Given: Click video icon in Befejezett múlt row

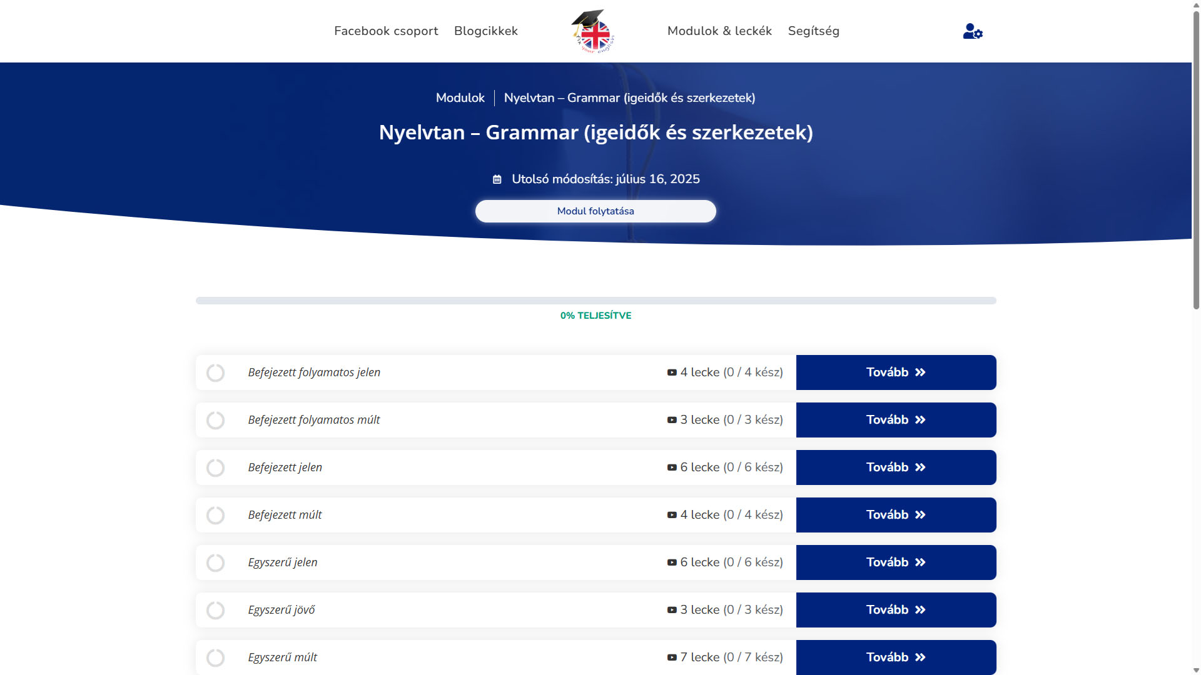Looking at the screenshot, I should pos(672,515).
